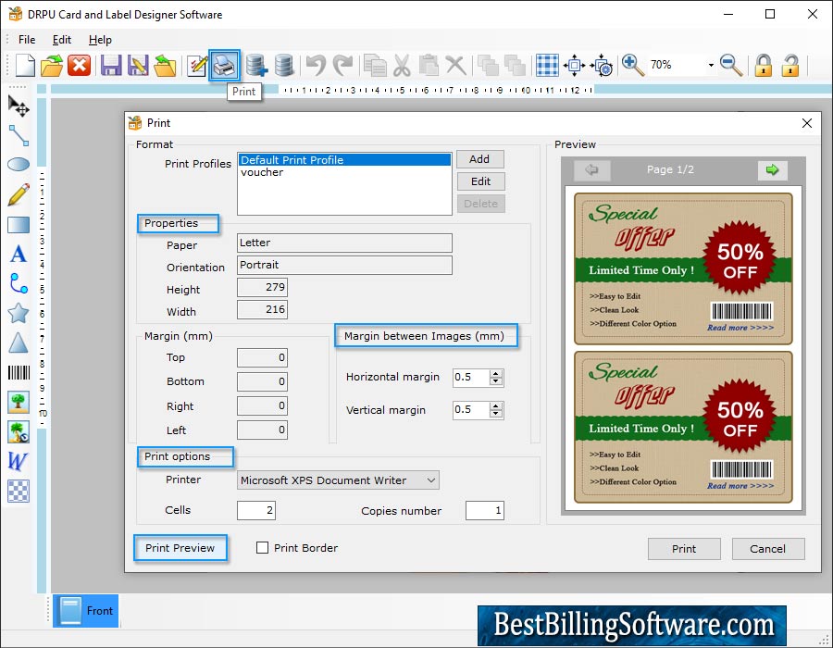This screenshot has width=833, height=648.
Task: Undo the last action
Action: [316, 66]
